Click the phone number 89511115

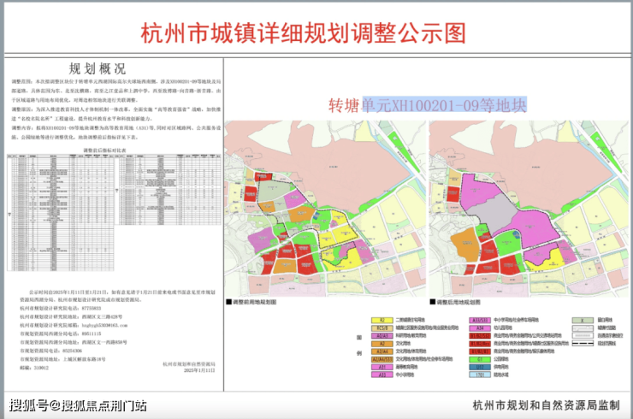click(x=92, y=333)
